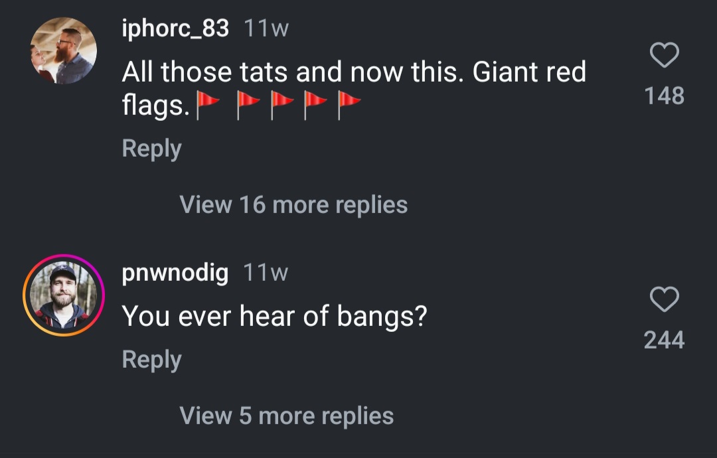Open the pnwnodig username link
The width and height of the screenshot is (717, 458).
click(x=175, y=273)
